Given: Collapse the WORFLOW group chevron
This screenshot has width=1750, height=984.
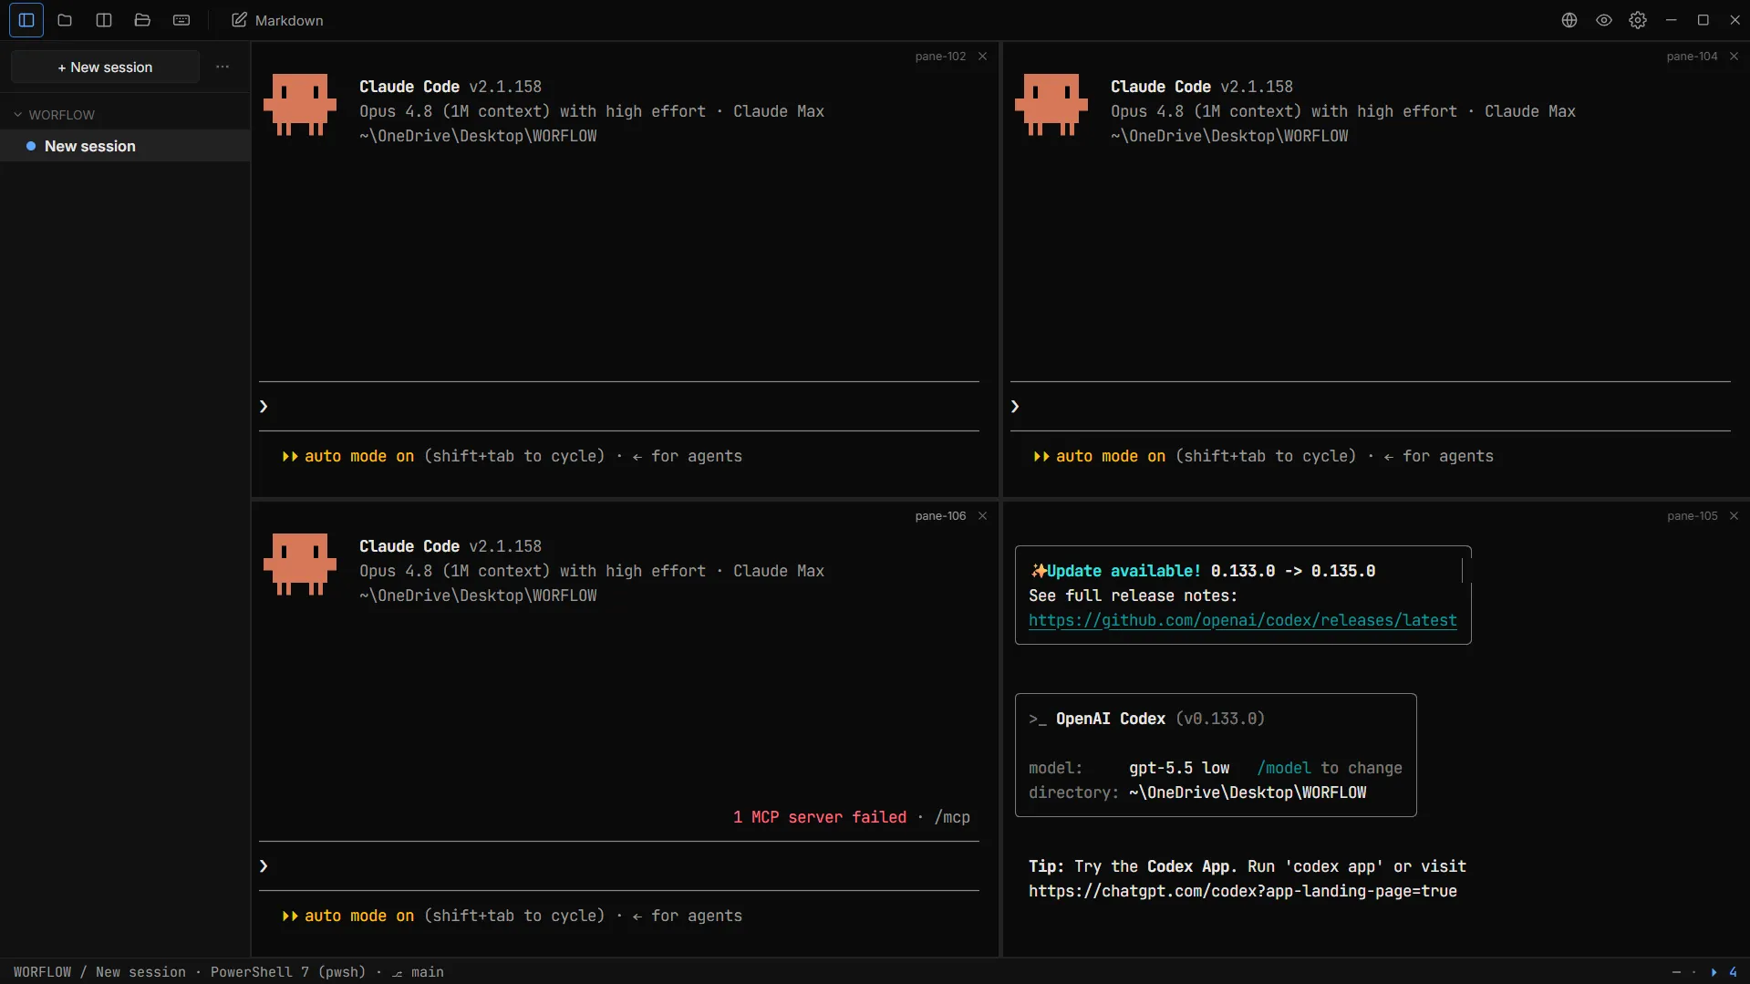Looking at the screenshot, I should pos(17,115).
